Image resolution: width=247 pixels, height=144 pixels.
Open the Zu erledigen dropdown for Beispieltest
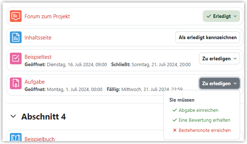(x=220, y=58)
